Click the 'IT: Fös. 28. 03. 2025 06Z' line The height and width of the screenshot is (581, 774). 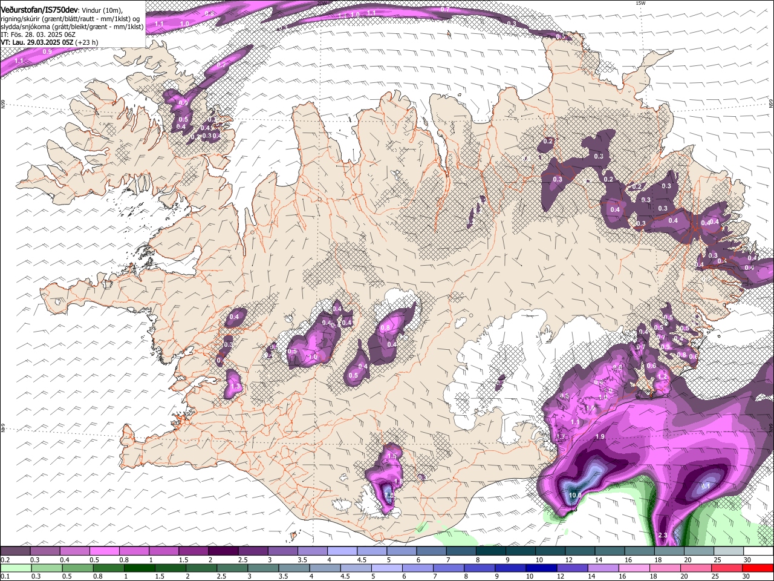tap(38, 34)
